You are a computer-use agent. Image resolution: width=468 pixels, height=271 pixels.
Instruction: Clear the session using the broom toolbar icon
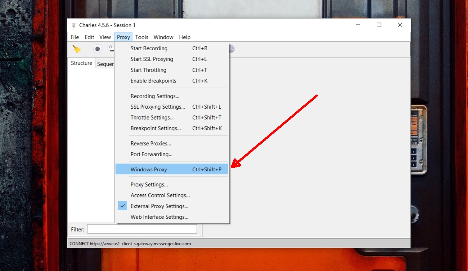(77, 49)
